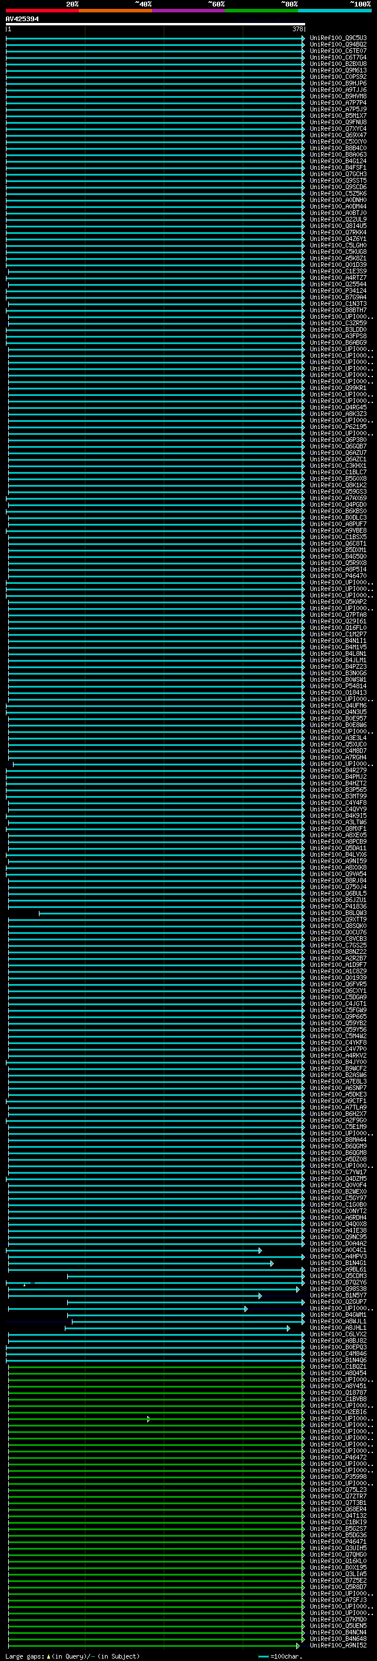
Task: Click the green ~80% identity legend bar
Action: (262, 11)
